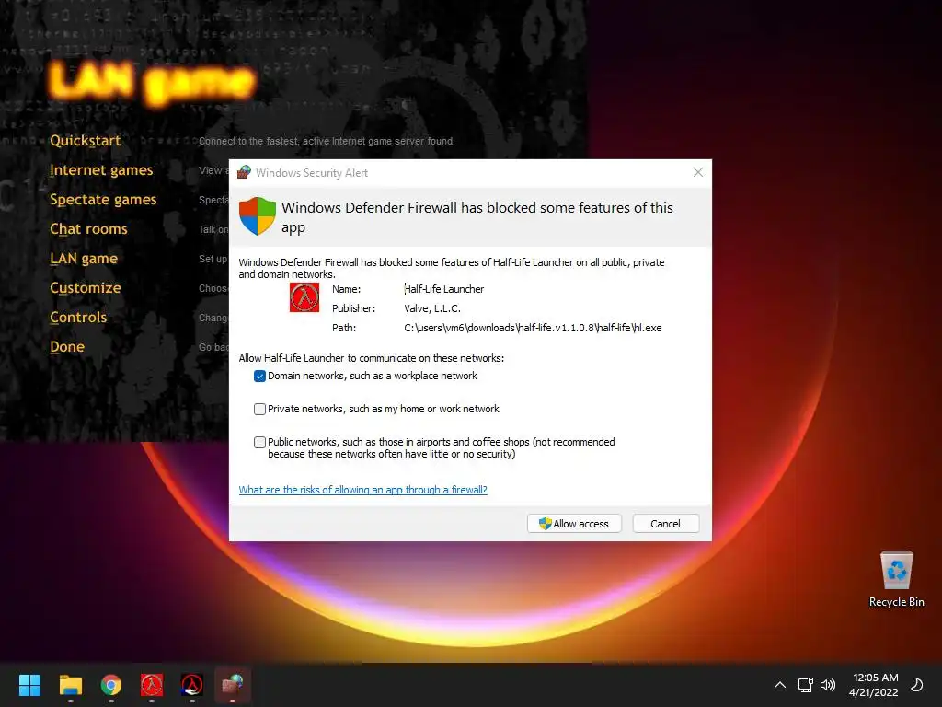
Task: Click the Half-Life Launcher lambda icon in dialog
Action: [304, 297]
